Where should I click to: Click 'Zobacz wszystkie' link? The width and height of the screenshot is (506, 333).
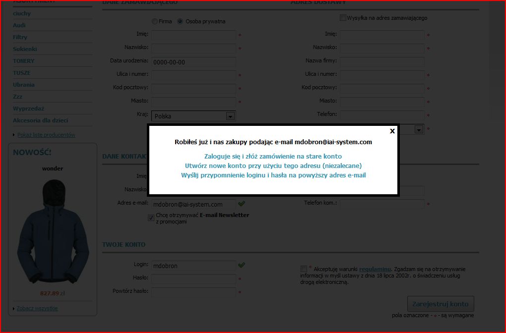[37, 309]
